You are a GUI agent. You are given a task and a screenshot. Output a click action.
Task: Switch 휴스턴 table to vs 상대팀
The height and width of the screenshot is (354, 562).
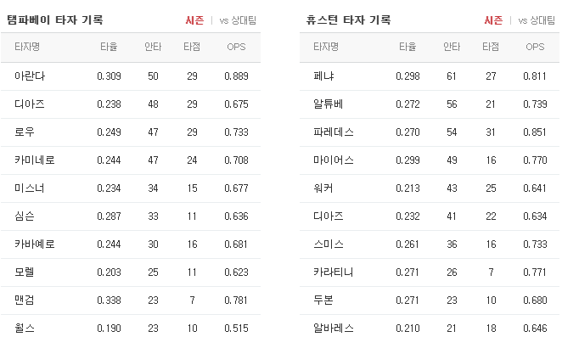point(537,20)
